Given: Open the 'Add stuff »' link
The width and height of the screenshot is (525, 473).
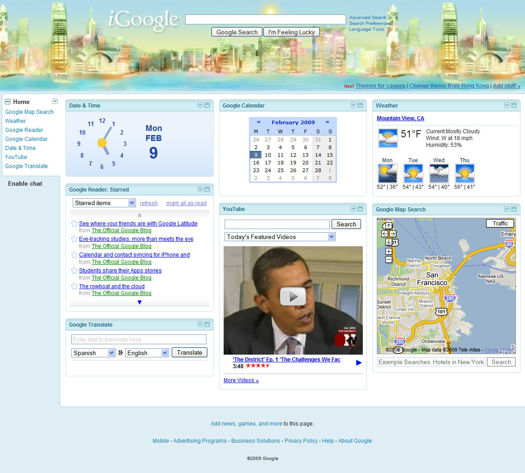Looking at the screenshot, I should click(506, 85).
